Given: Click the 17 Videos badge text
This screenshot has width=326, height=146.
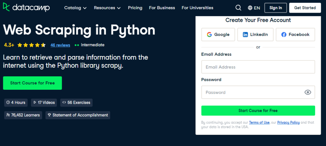Looking at the screenshot, I should pyautogui.click(x=46, y=103).
